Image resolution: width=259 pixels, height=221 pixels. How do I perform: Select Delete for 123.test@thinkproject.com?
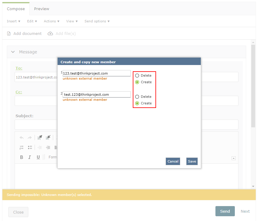137,76
